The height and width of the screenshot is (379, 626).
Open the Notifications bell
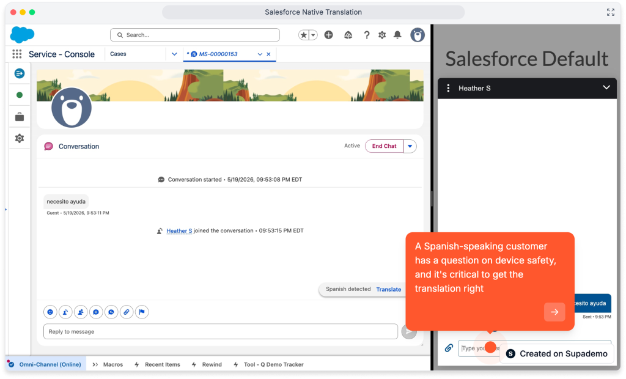pyautogui.click(x=397, y=35)
